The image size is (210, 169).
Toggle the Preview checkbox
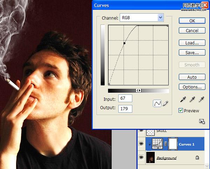coord(181,111)
